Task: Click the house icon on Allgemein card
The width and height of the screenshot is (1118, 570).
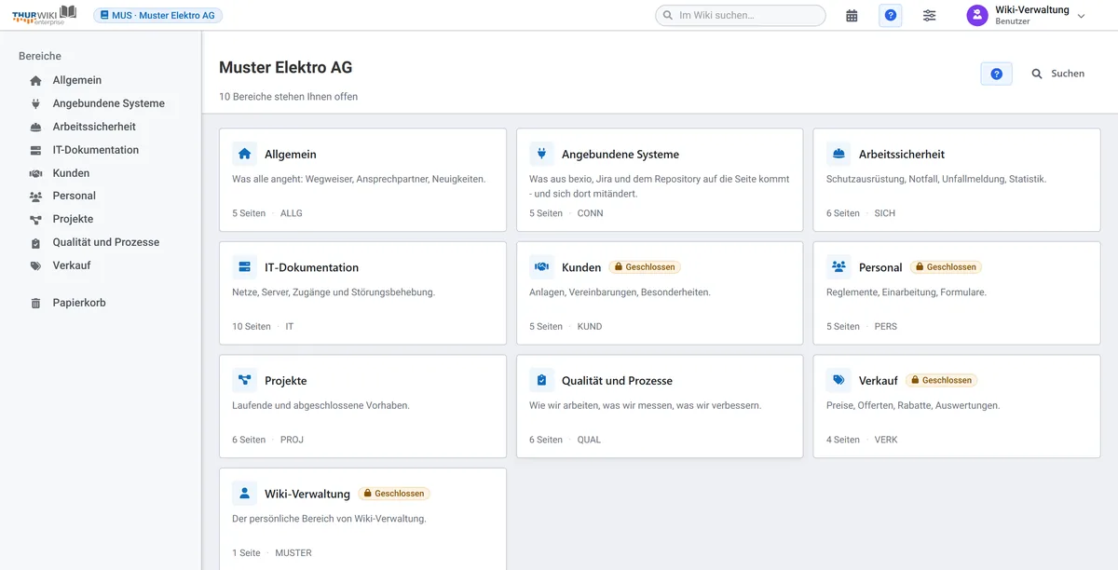Action: (x=245, y=154)
